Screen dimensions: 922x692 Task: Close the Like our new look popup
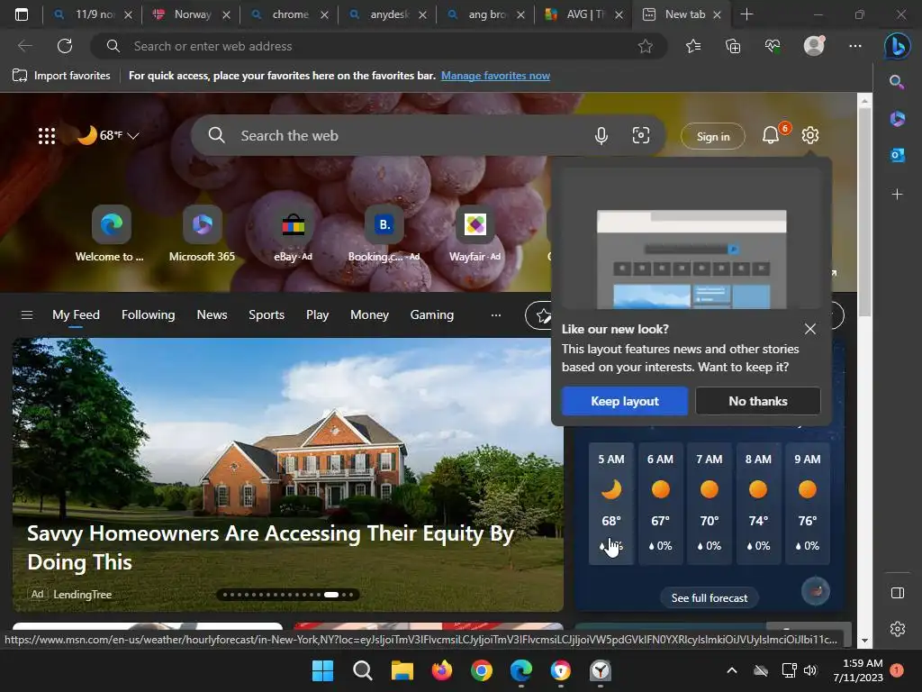[809, 329]
